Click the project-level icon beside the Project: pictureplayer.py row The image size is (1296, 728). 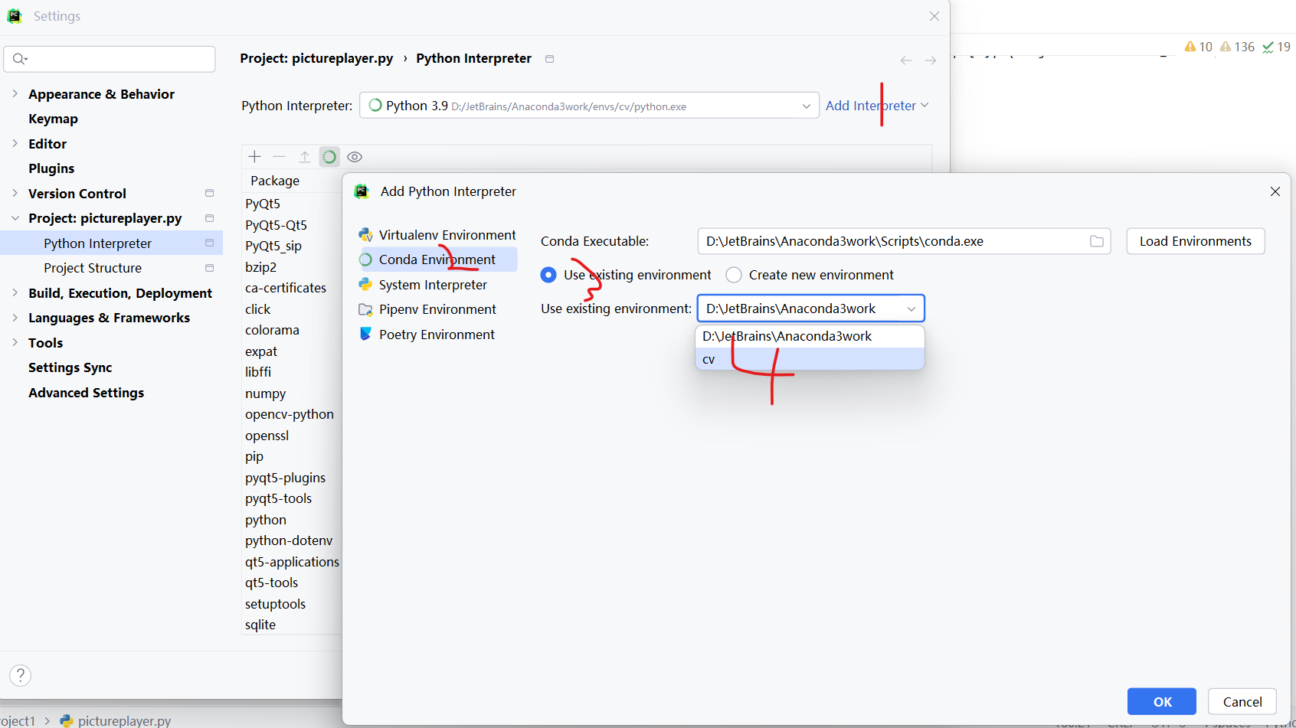(x=209, y=218)
